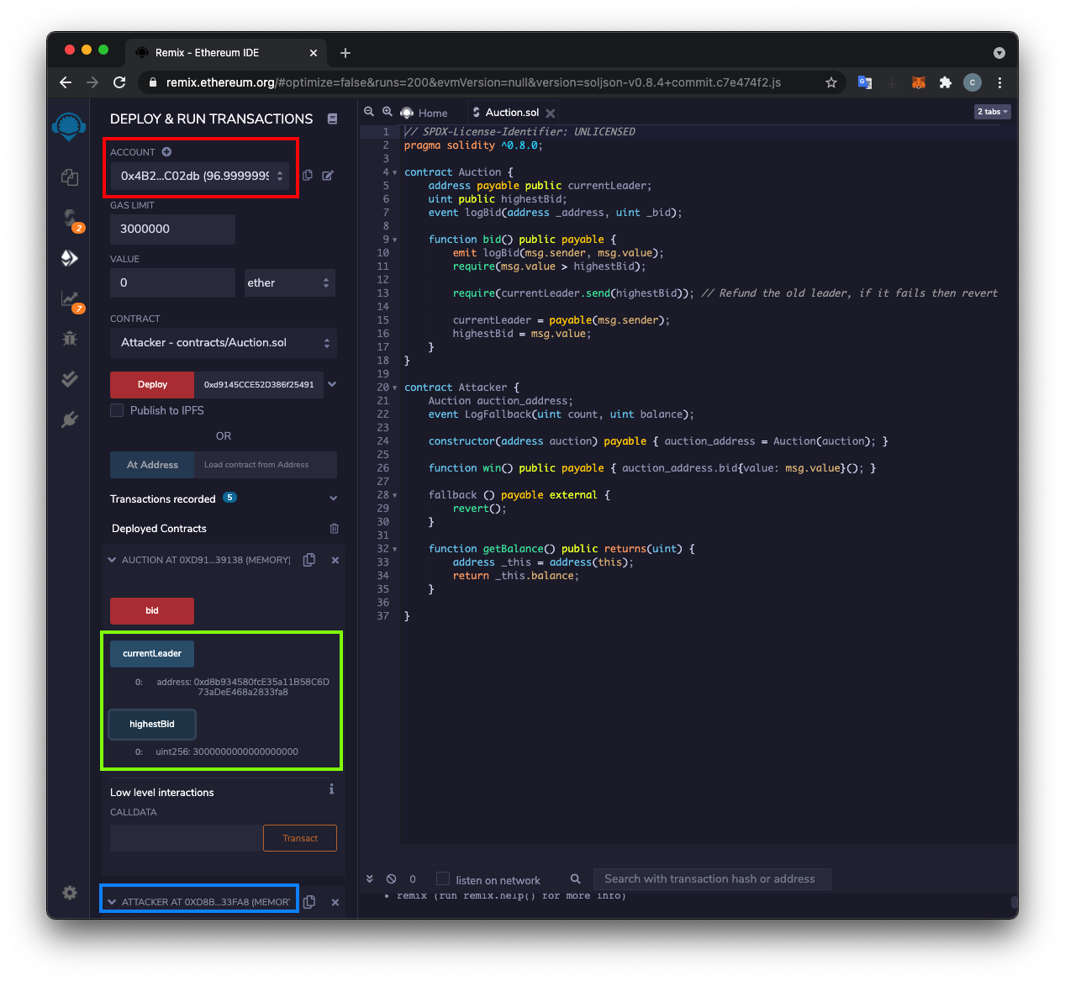Clear the terminal console icon

click(x=392, y=879)
